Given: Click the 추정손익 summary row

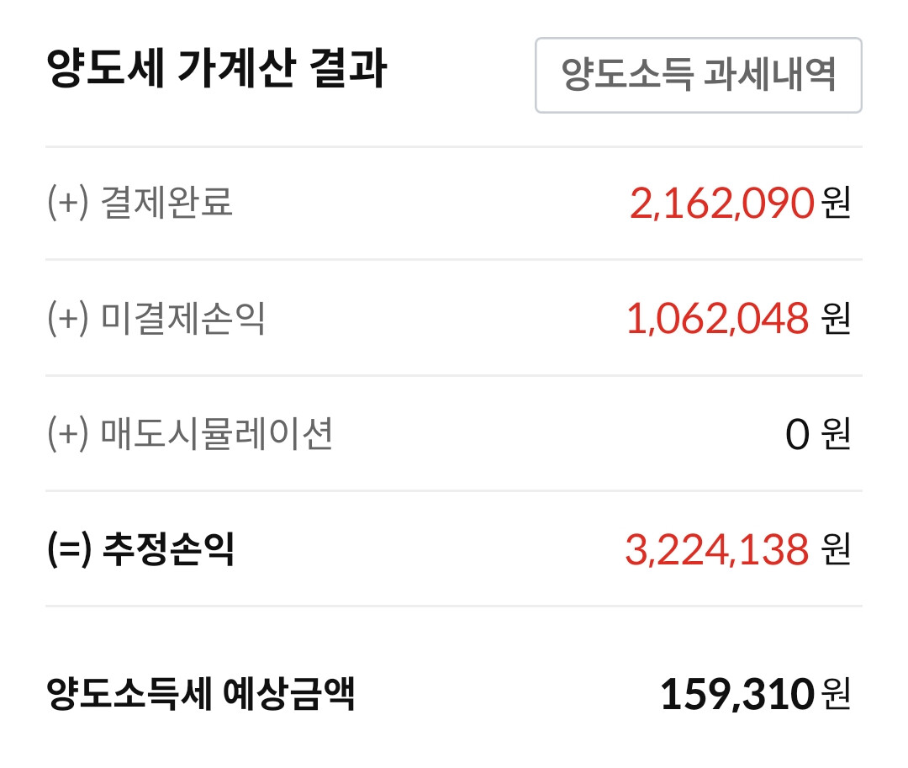Looking at the screenshot, I should (454, 549).
